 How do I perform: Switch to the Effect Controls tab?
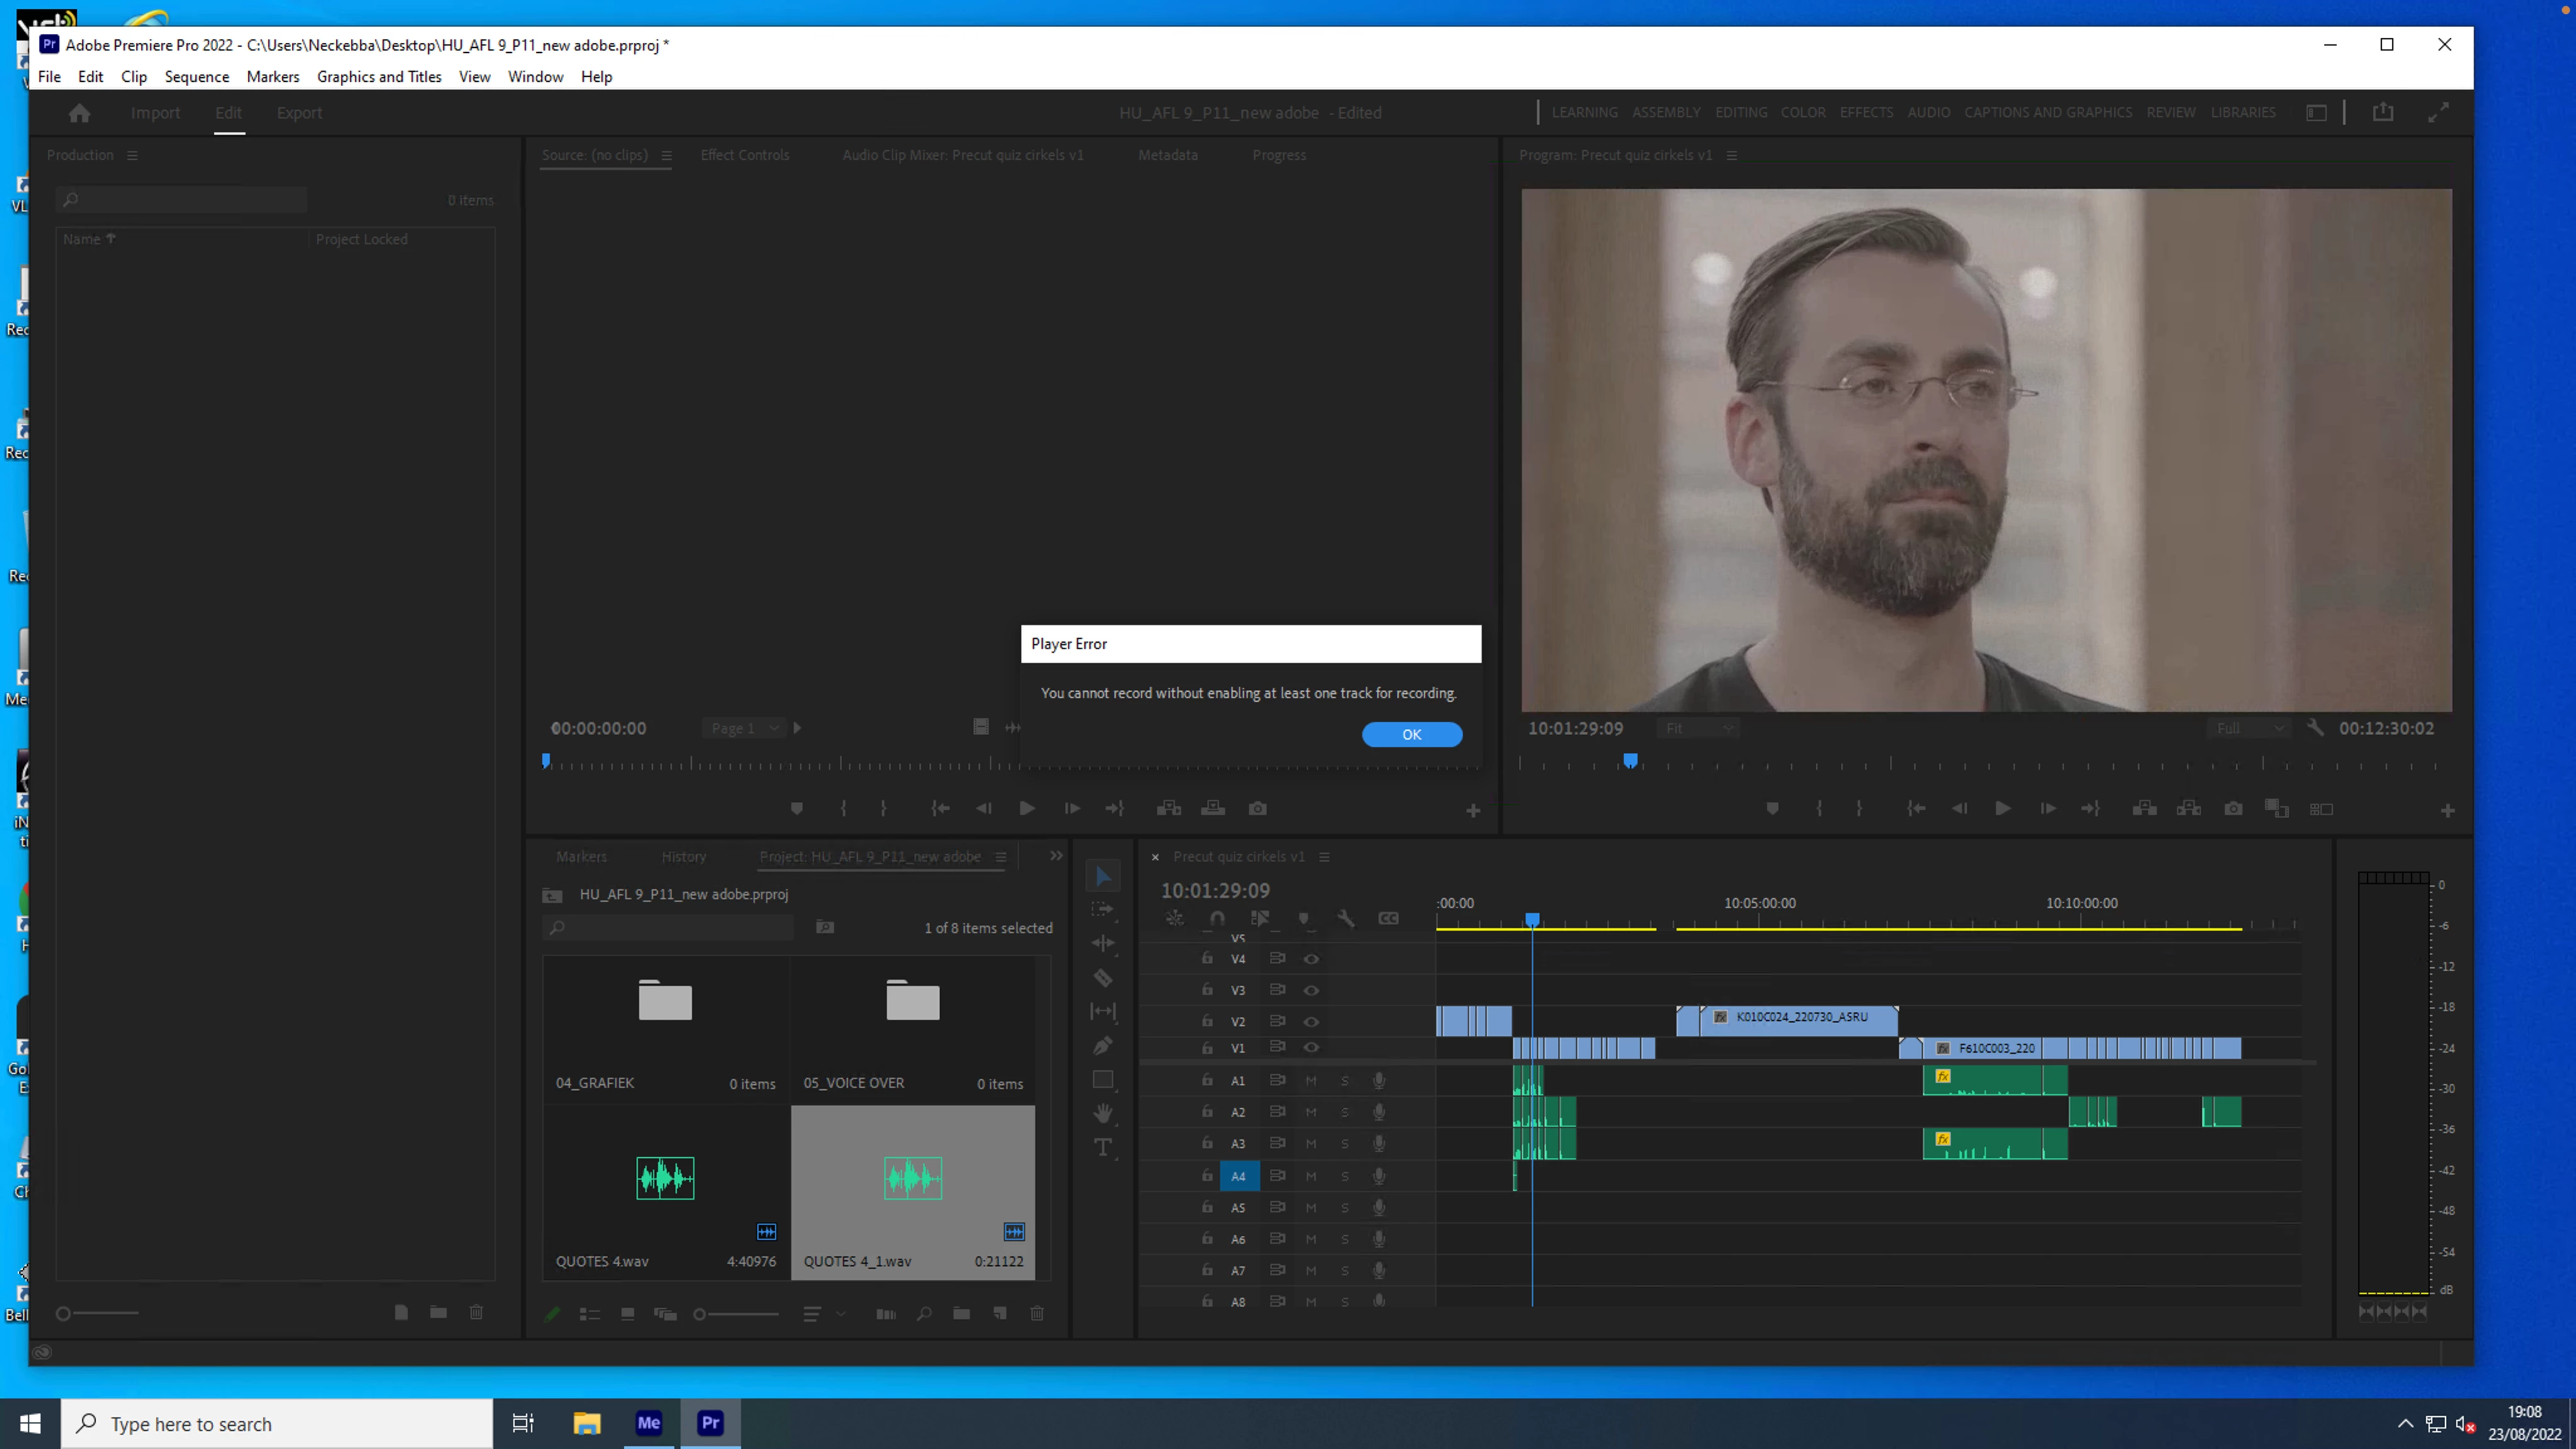tap(744, 155)
